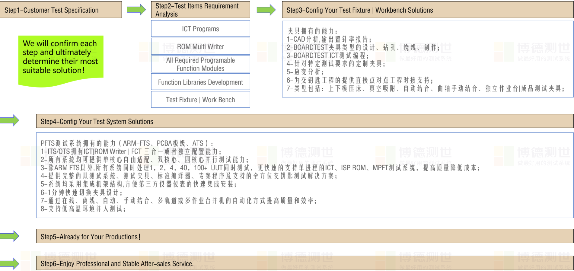This screenshot has height=271, width=574.
Task: Open Step6-Enjoy Professional After-sales Service bar
Action: pyautogui.click(x=305, y=263)
